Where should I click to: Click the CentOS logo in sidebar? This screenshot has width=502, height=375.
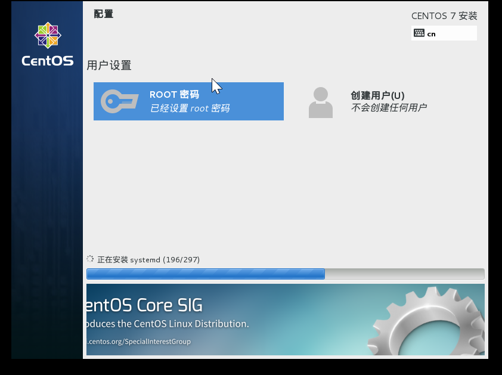pyautogui.click(x=48, y=45)
